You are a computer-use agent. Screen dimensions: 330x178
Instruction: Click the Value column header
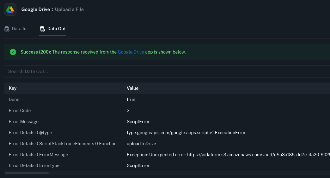click(132, 88)
